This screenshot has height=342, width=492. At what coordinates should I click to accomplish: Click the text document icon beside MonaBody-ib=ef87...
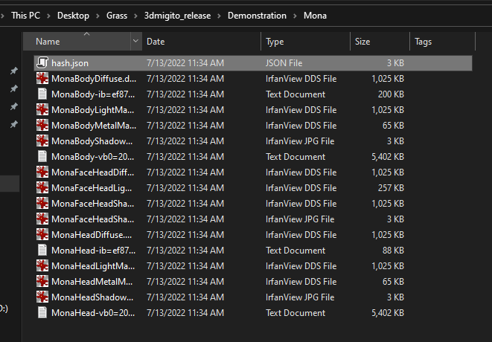(42, 94)
